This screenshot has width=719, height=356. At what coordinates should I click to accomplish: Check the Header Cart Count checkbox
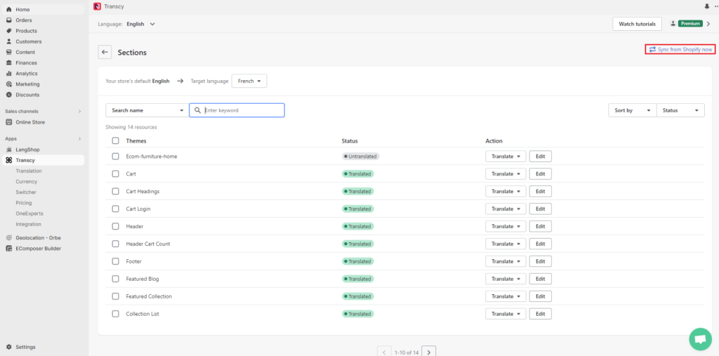[x=116, y=244]
